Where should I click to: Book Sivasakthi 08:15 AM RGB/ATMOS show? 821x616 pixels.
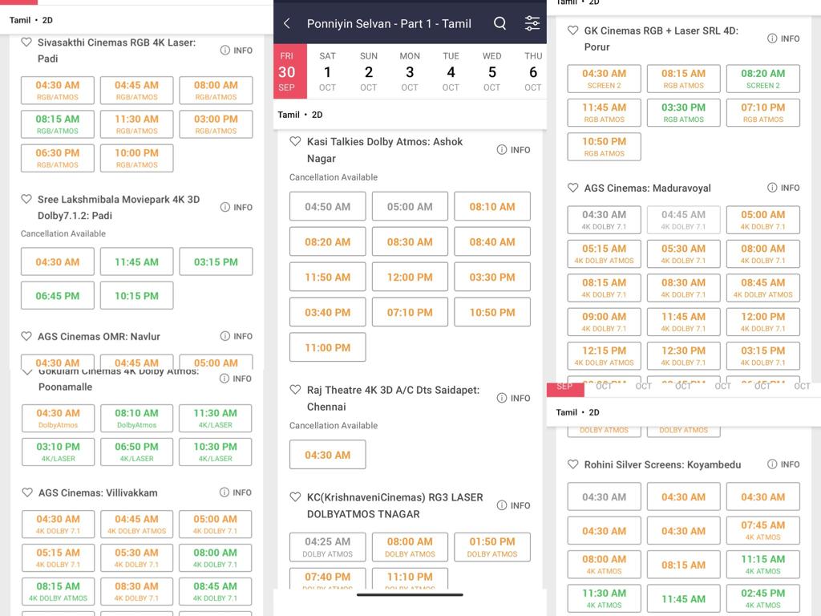click(x=58, y=124)
